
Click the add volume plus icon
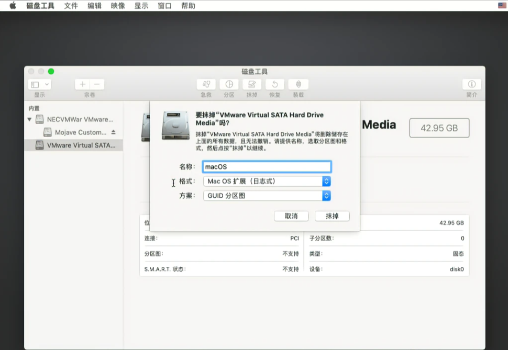[83, 84]
